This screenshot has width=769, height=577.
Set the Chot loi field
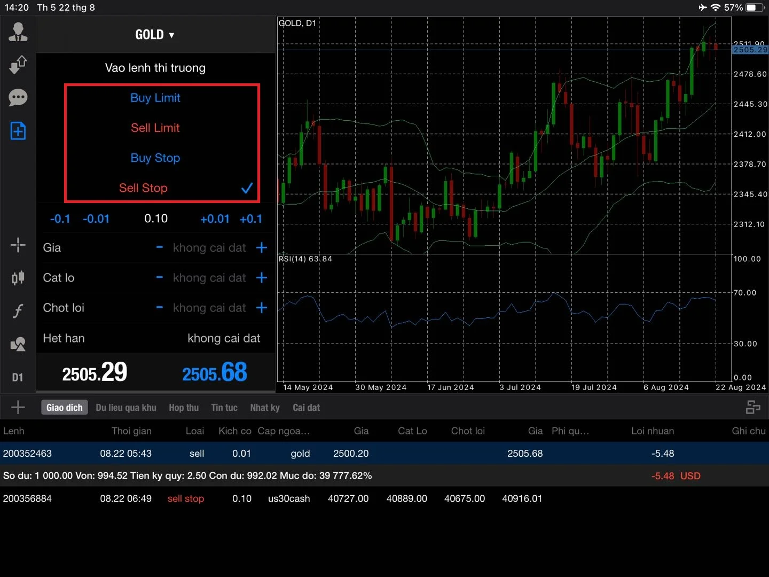point(209,308)
